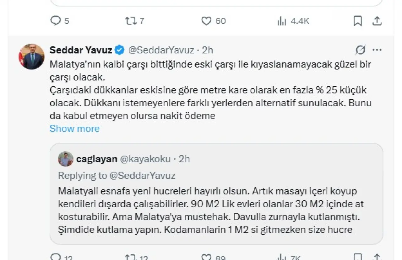Image resolution: width=402 pixels, height=260 pixels.
Task: View analytics for the 4.4K views post
Action: tap(293, 21)
